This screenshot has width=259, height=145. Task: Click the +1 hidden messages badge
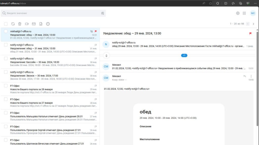click(184, 55)
